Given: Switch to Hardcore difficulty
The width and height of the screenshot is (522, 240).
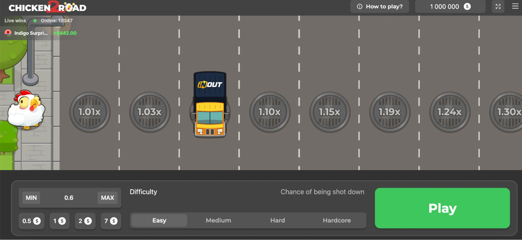Looking at the screenshot, I should click(337, 220).
